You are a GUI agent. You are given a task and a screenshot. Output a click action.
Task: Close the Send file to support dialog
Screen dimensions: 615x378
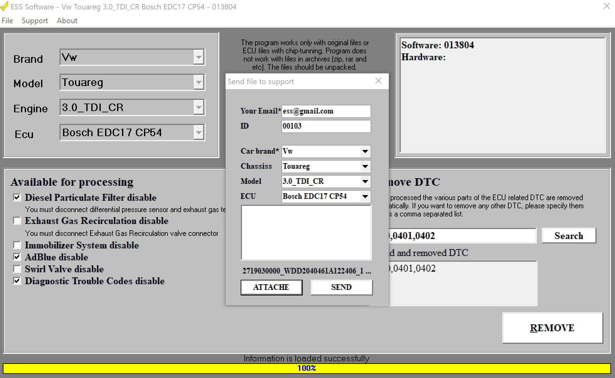tap(378, 81)
